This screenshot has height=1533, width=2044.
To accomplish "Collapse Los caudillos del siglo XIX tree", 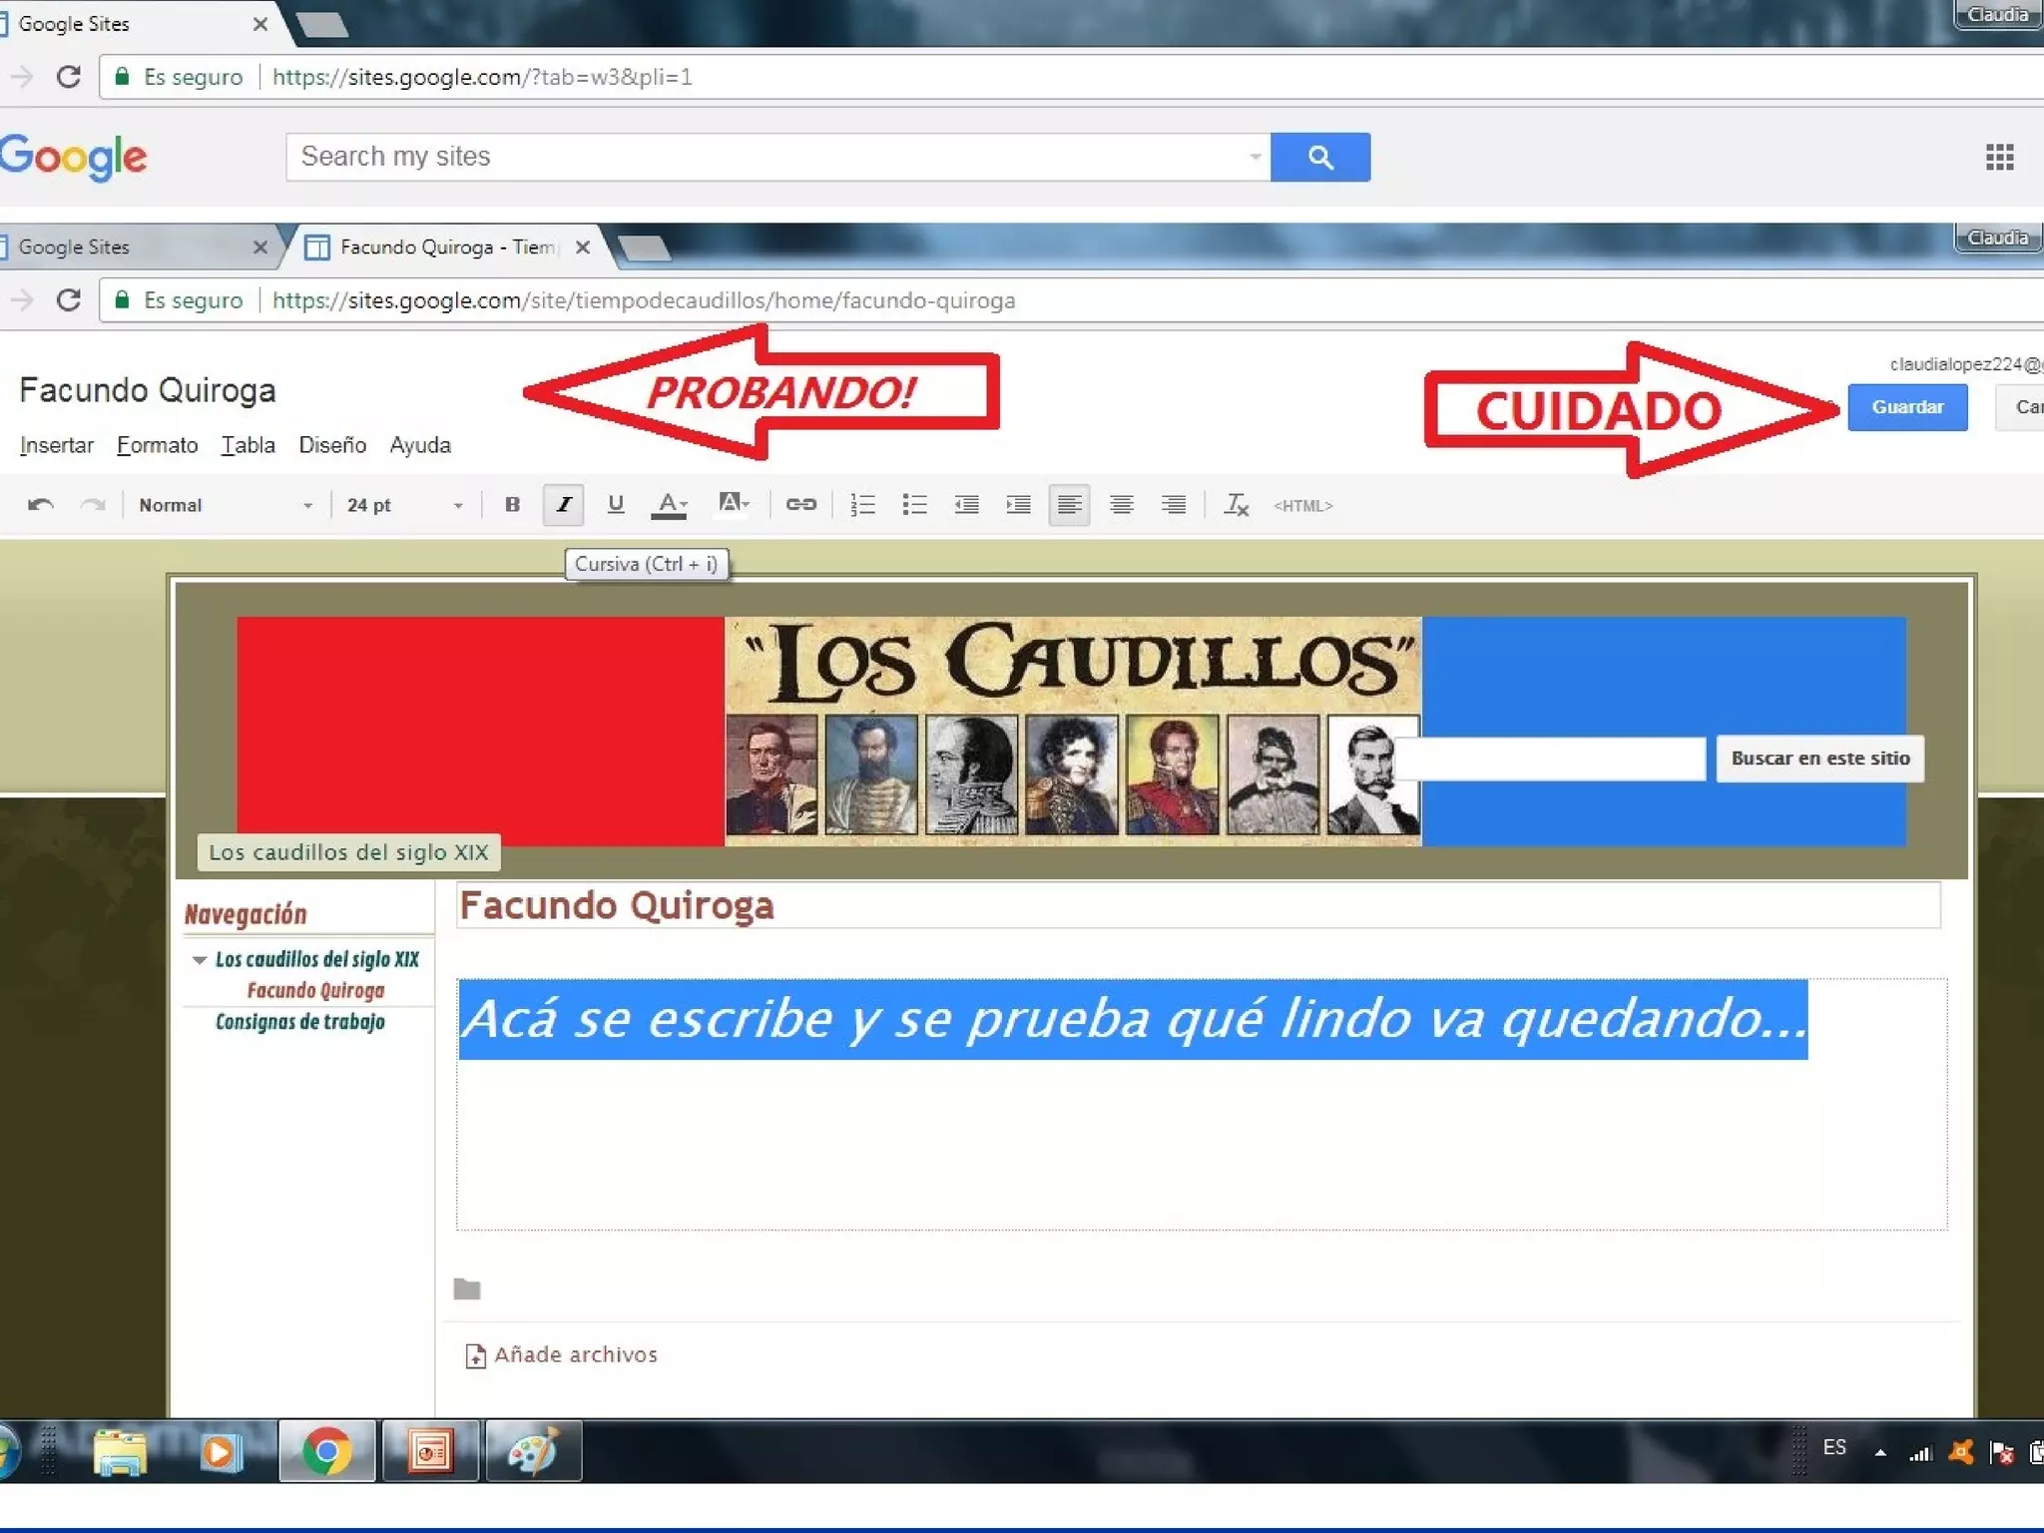I will click(x=199, y=960).
